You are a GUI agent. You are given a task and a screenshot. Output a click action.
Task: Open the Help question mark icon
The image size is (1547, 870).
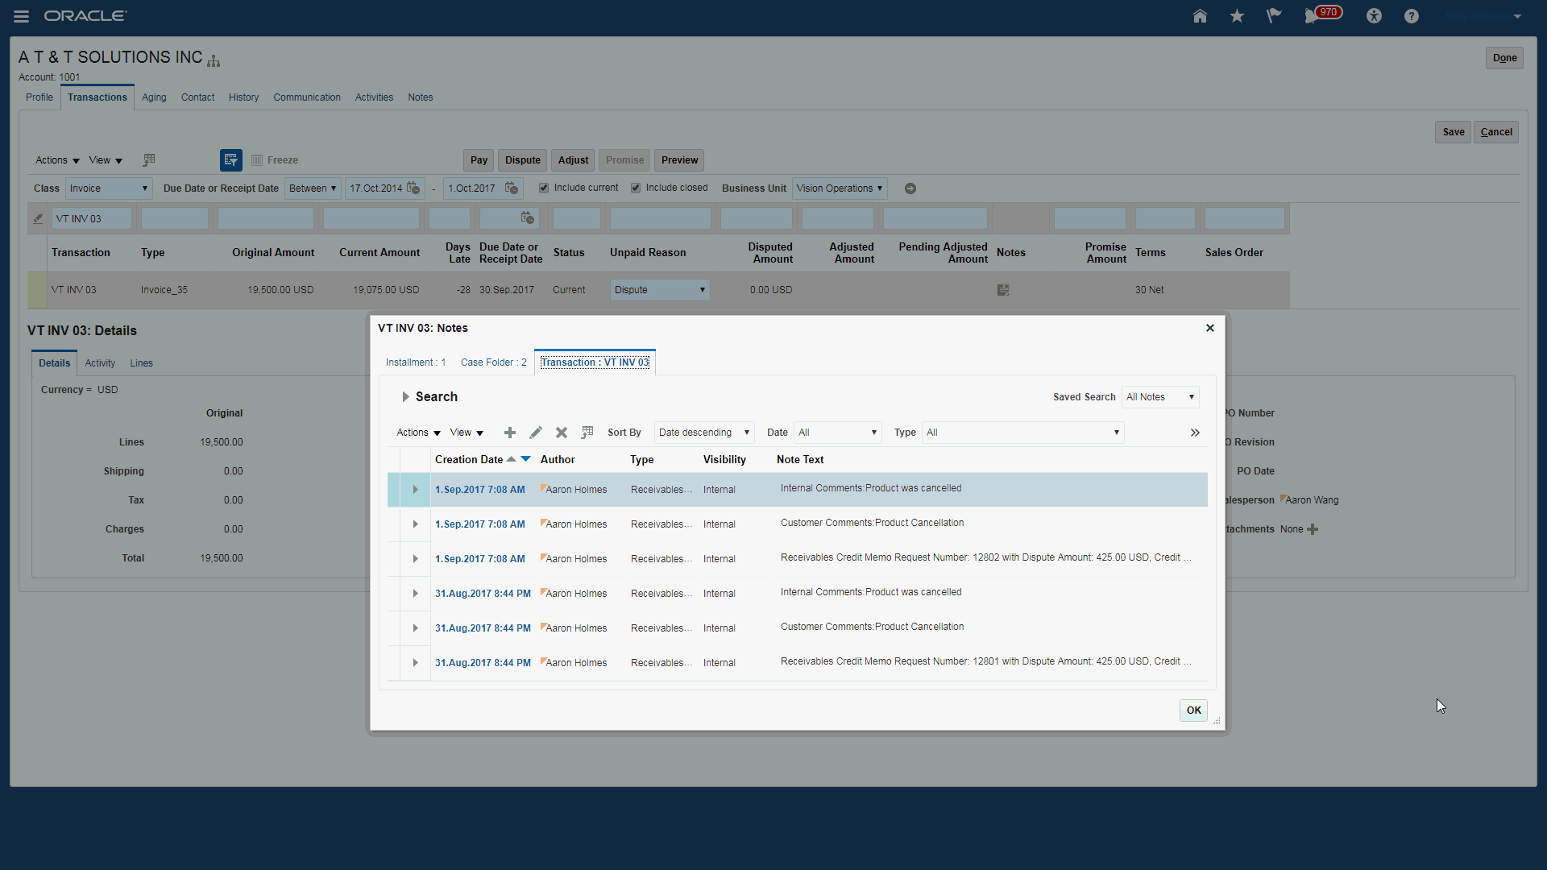tap(1411, 16)
